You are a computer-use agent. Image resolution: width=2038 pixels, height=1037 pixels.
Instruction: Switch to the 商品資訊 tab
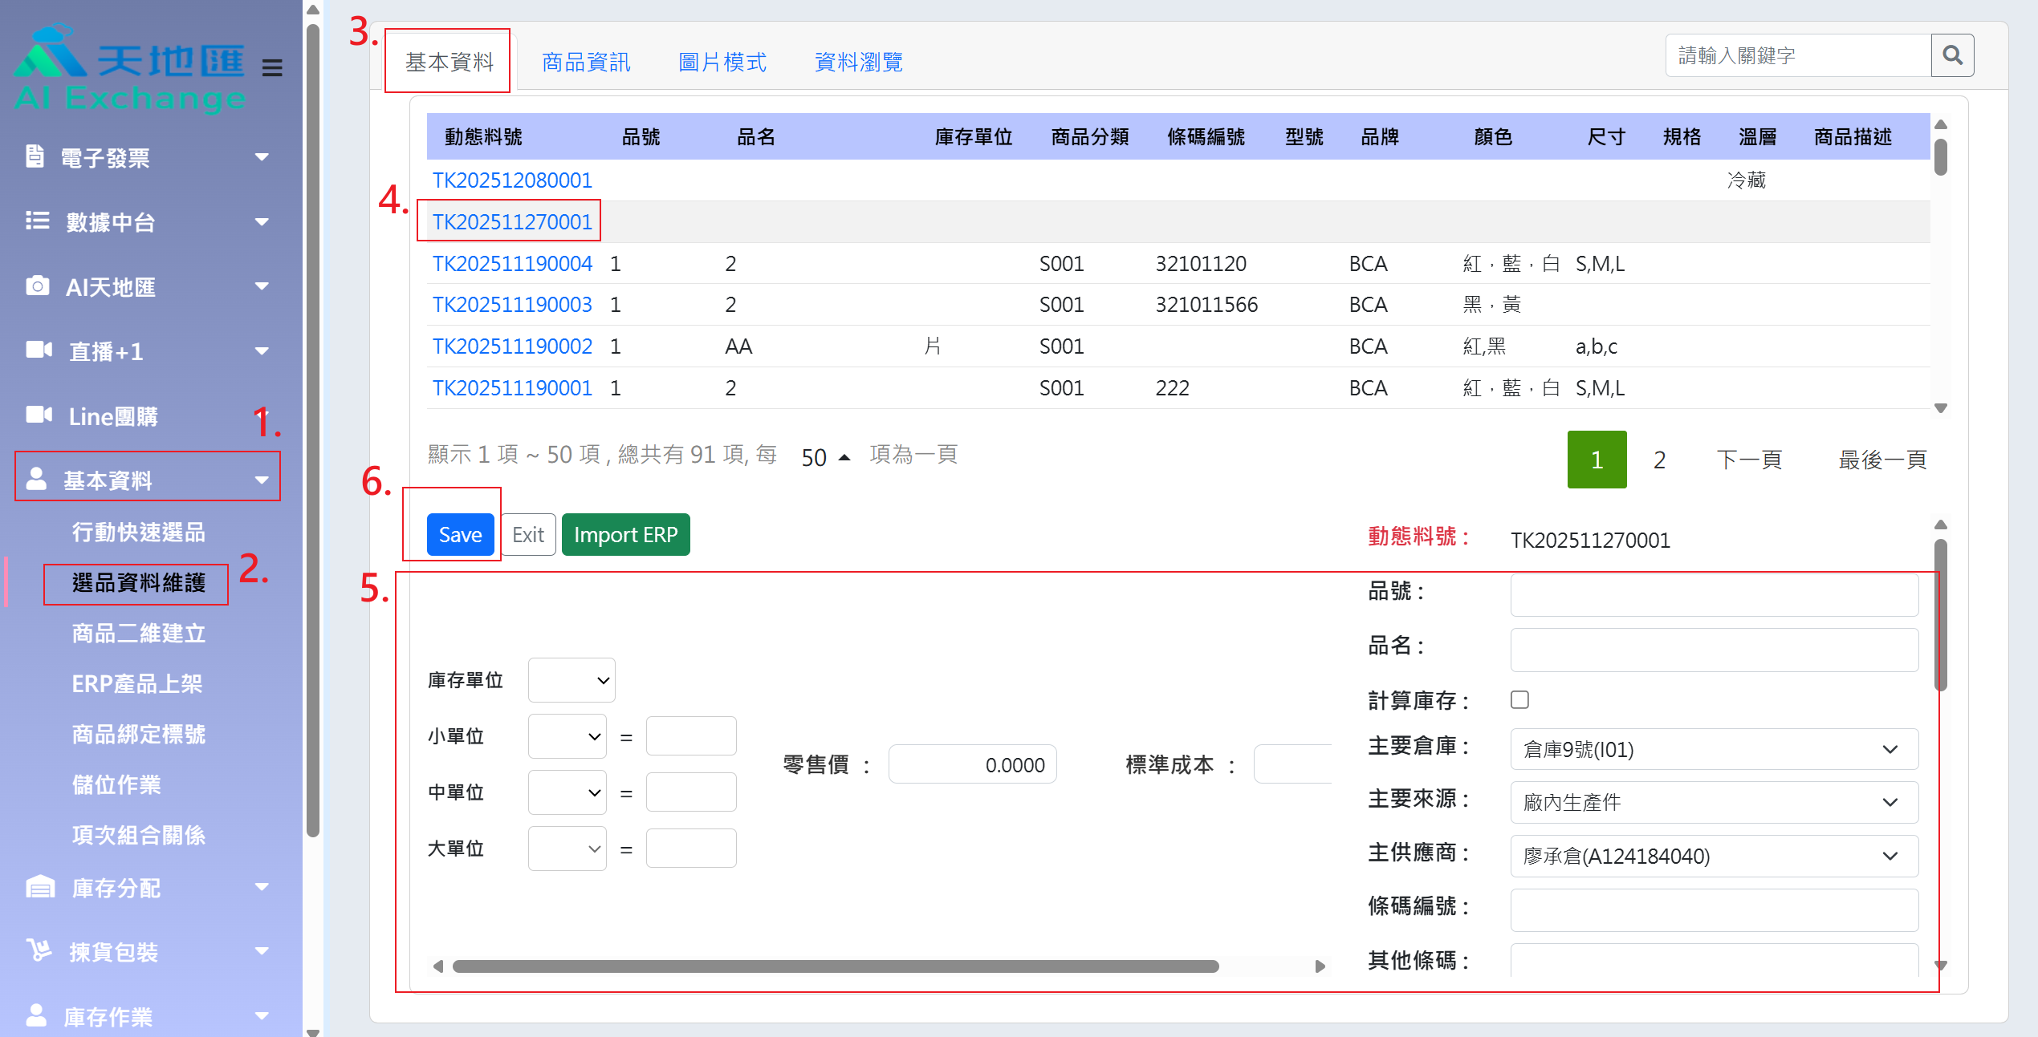coord(586,62)
